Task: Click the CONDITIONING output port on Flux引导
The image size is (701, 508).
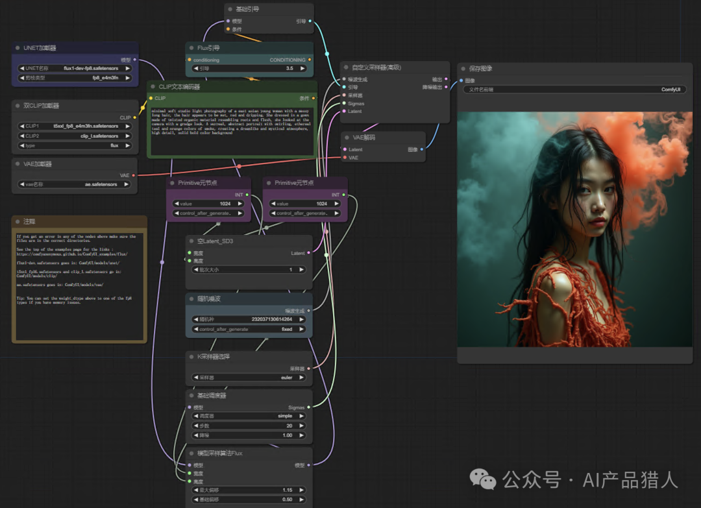Action: click(x=310, y=60)
